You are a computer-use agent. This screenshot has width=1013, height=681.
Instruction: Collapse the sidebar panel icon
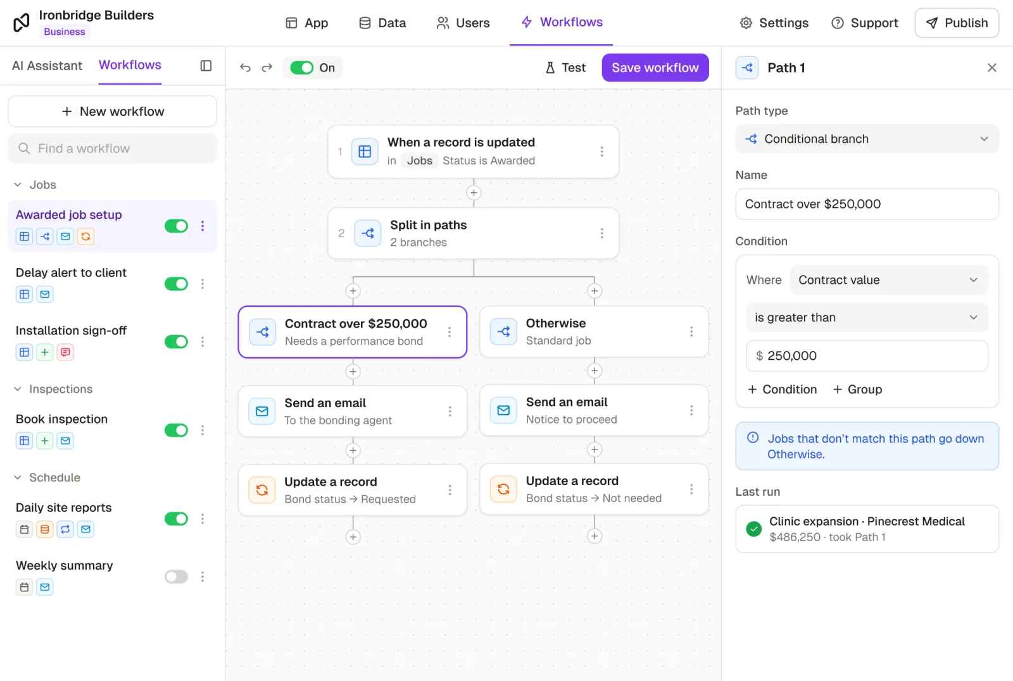pos(206,66)
